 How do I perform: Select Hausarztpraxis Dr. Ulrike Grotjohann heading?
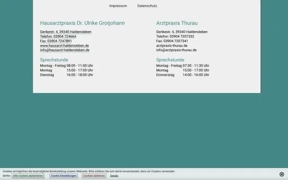coord(83,23)
